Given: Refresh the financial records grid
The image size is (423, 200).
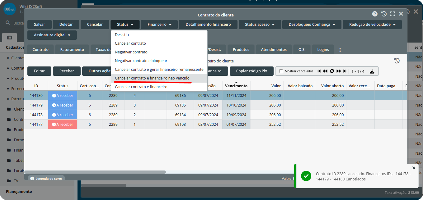Looking at the screenshot, I should 332,71.
